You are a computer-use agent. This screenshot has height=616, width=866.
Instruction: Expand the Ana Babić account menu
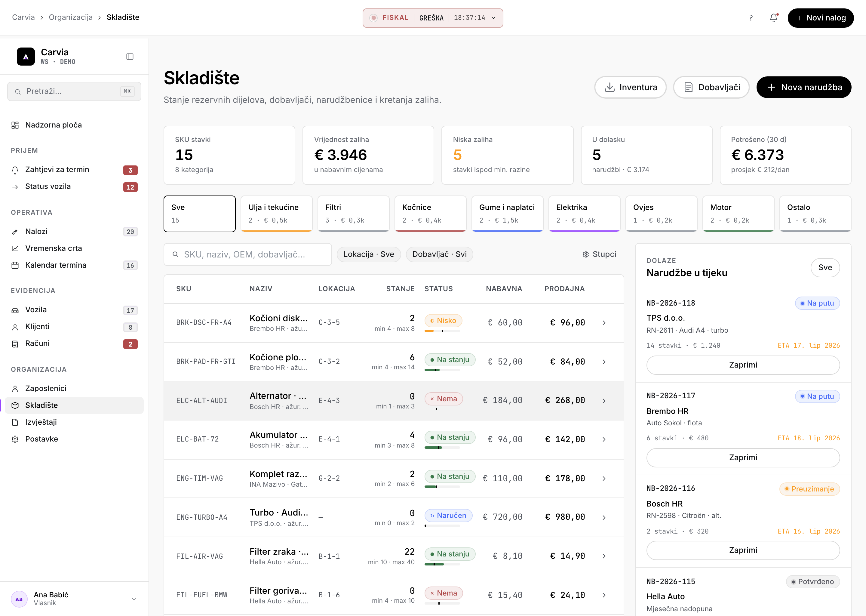coord(134,599)
